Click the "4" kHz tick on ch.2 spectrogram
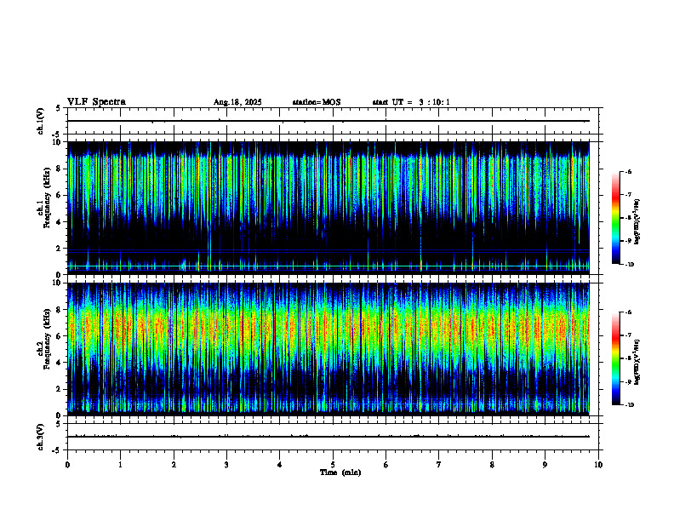 click(60, 363)
